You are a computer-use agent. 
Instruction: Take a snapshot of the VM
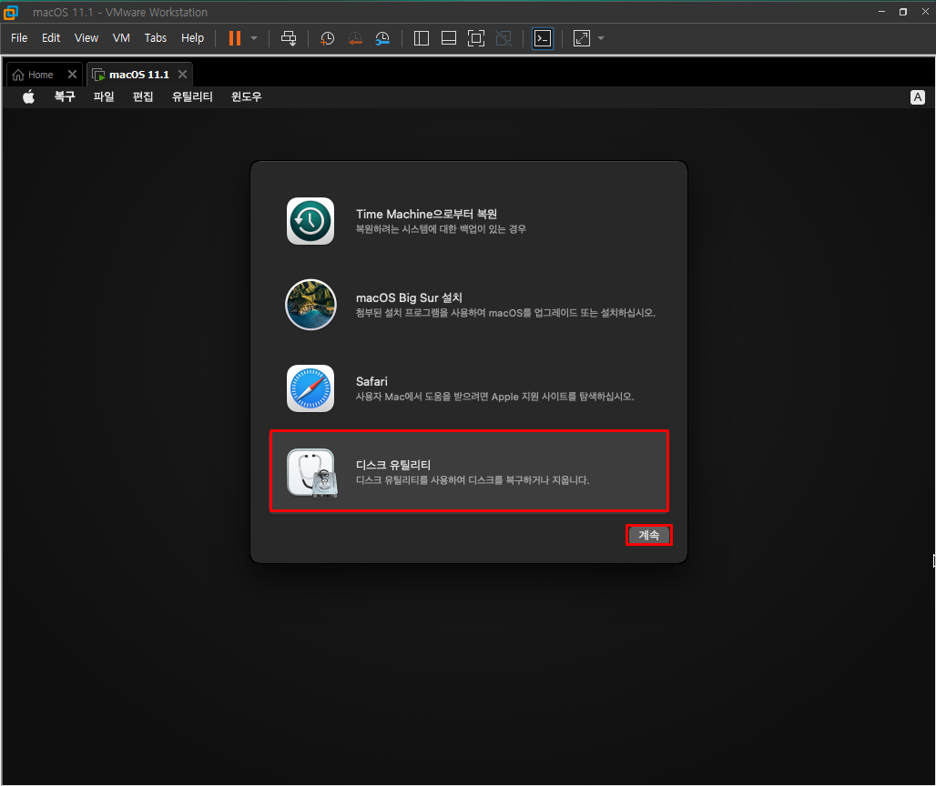(327, 39)
